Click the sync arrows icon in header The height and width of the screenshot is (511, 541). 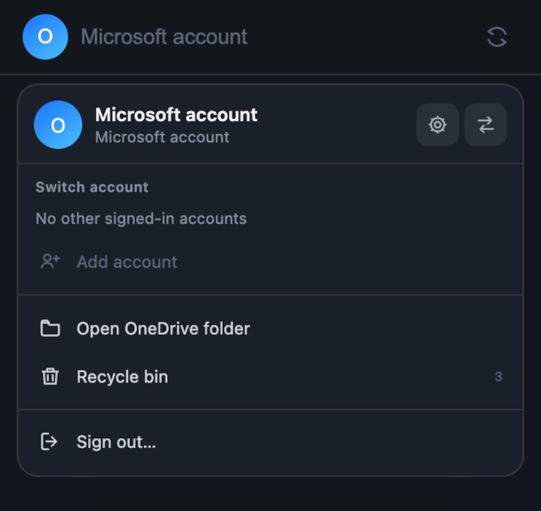click(x=497, y=37)
